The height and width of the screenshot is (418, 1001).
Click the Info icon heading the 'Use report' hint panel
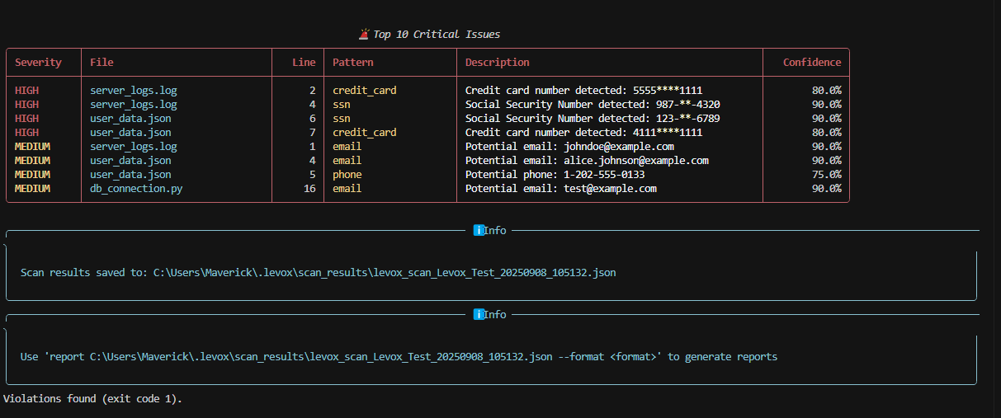(479, 314)
